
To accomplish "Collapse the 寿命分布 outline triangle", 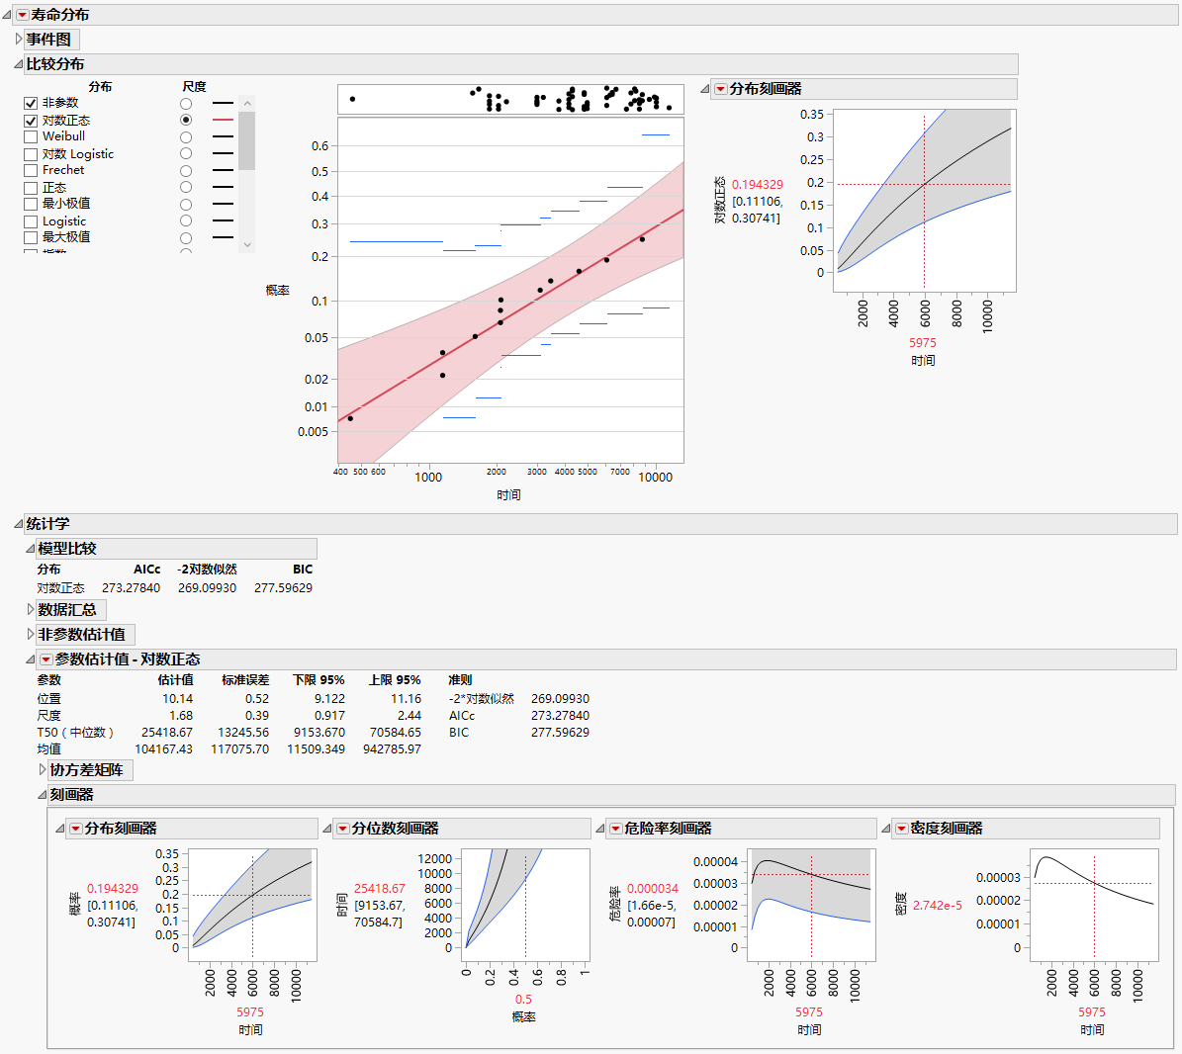I will [7, 15].
